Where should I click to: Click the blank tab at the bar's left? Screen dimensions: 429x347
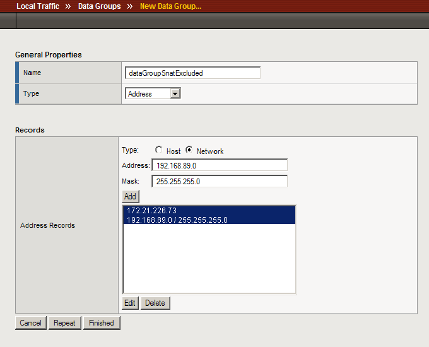pyautogui.click(x=8, y=21)
